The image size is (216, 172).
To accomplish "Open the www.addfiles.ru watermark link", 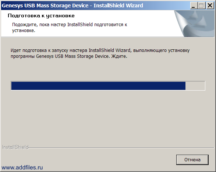I will 22,168.
